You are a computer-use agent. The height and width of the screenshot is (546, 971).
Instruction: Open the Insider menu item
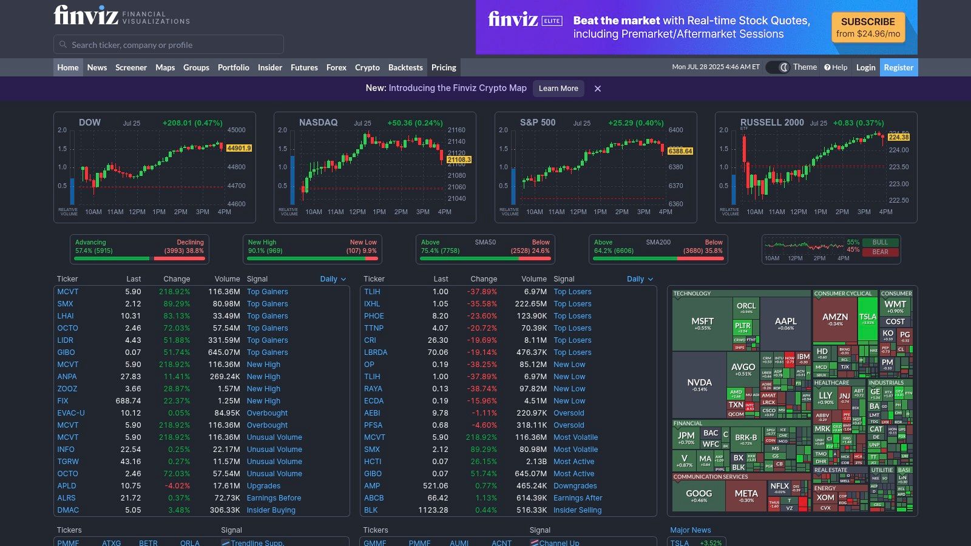(270, 67)
